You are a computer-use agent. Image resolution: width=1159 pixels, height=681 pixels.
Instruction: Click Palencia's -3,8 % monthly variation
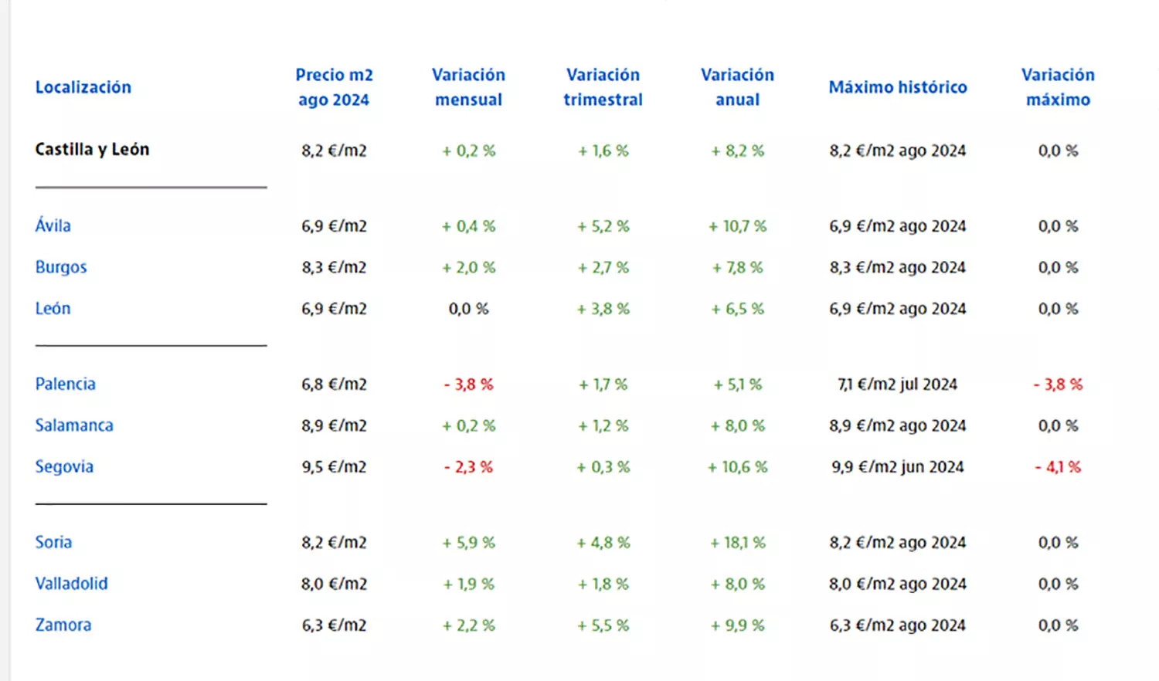[x=468, y=384]
